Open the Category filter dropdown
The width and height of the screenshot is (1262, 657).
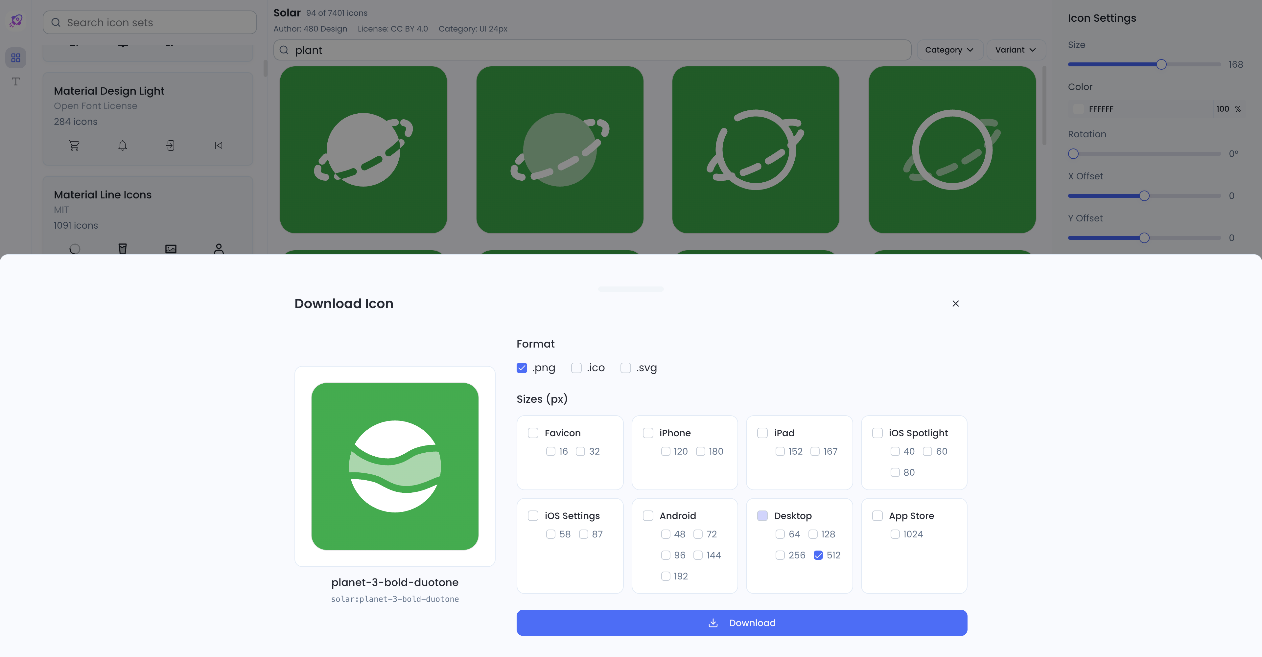949,50
